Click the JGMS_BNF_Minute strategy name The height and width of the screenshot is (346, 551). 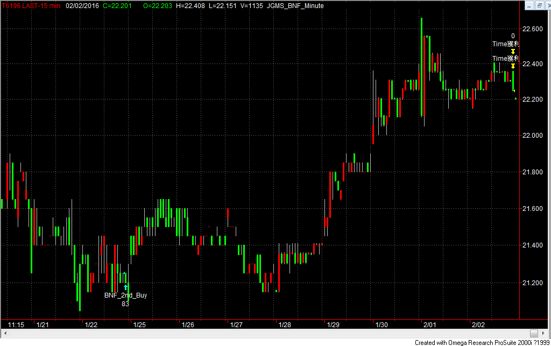(299, 5)
